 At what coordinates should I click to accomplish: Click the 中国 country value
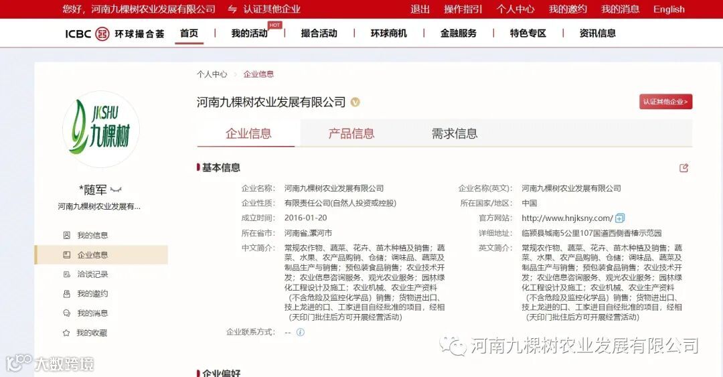coord(530,203)
